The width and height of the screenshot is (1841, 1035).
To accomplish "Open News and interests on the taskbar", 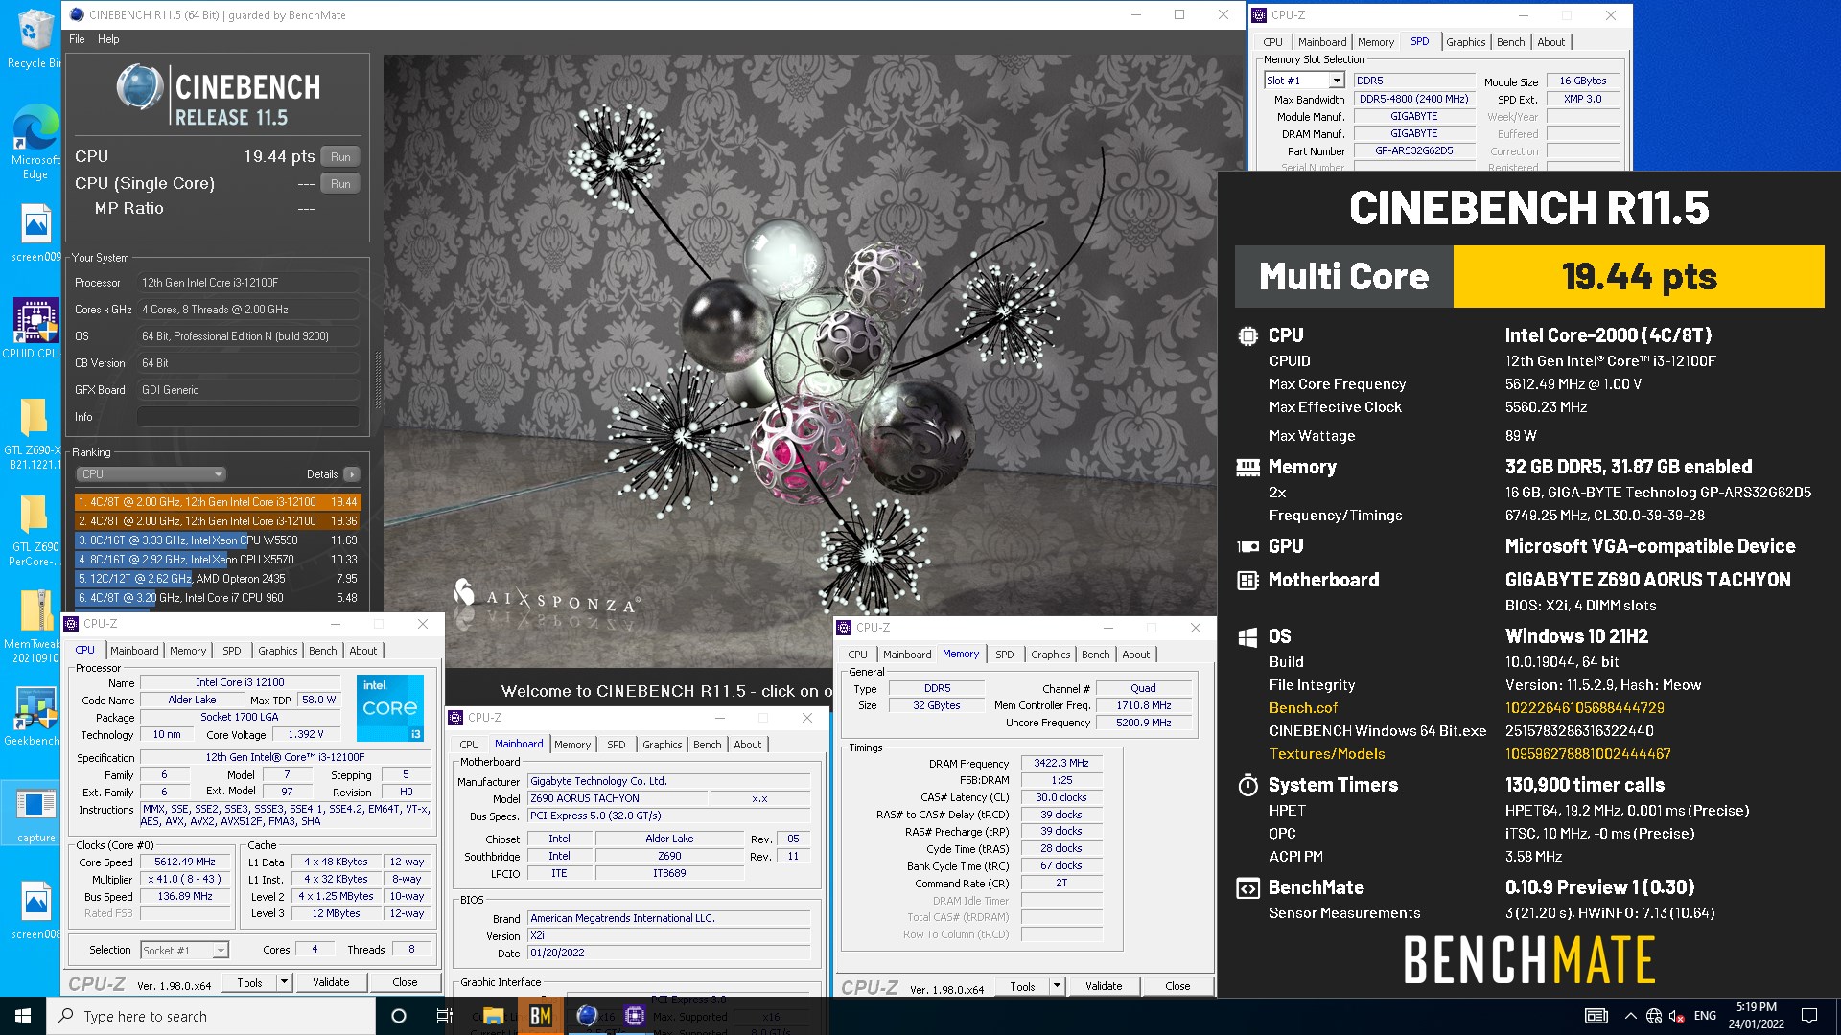I will (x=1596, y=1016).
